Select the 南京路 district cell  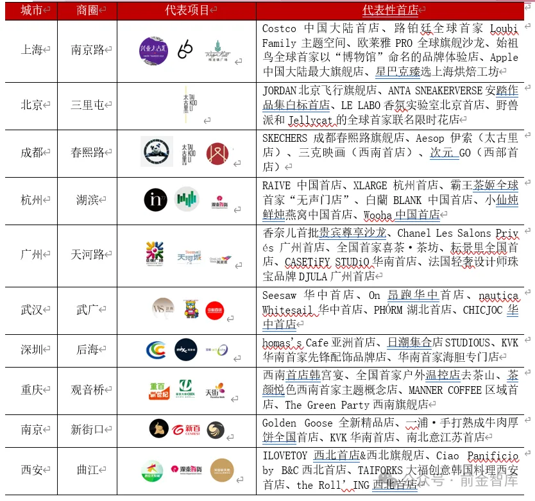click(x=87, y=50)
